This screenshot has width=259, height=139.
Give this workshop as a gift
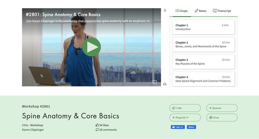point(222,118)
